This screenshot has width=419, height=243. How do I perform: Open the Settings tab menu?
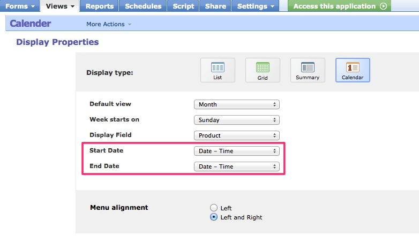click(x=256, y=6)
